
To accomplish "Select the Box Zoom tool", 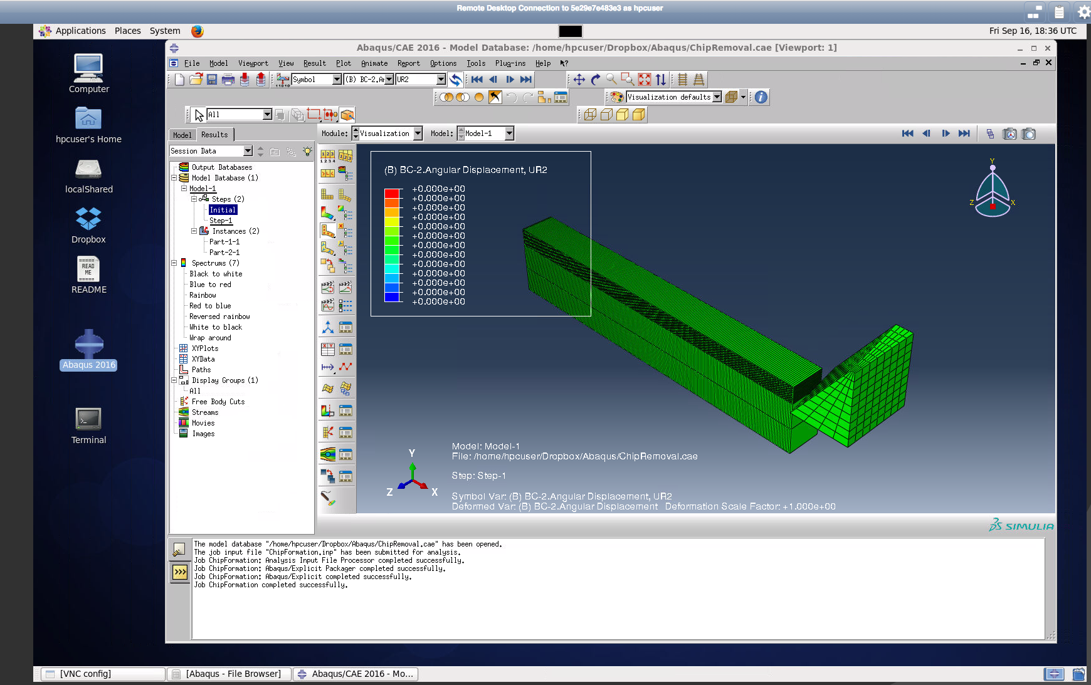I will click(x=628, y=80).
